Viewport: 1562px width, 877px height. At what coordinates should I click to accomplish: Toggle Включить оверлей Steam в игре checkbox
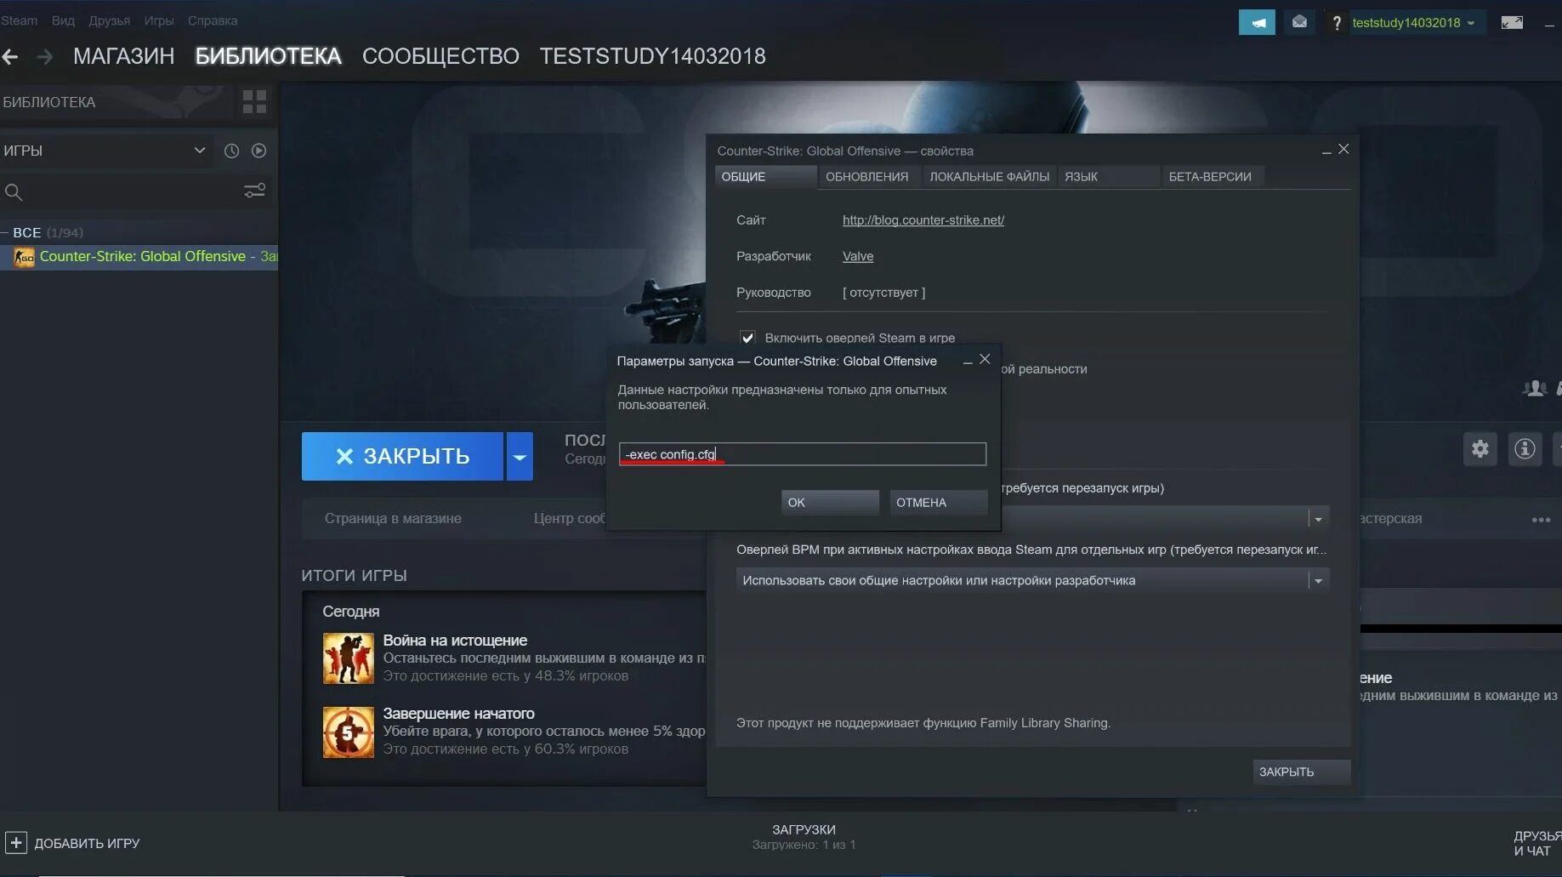[x=747, y=338]
